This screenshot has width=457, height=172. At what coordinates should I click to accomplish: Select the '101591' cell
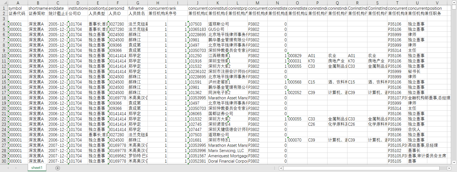pos(198,82)
